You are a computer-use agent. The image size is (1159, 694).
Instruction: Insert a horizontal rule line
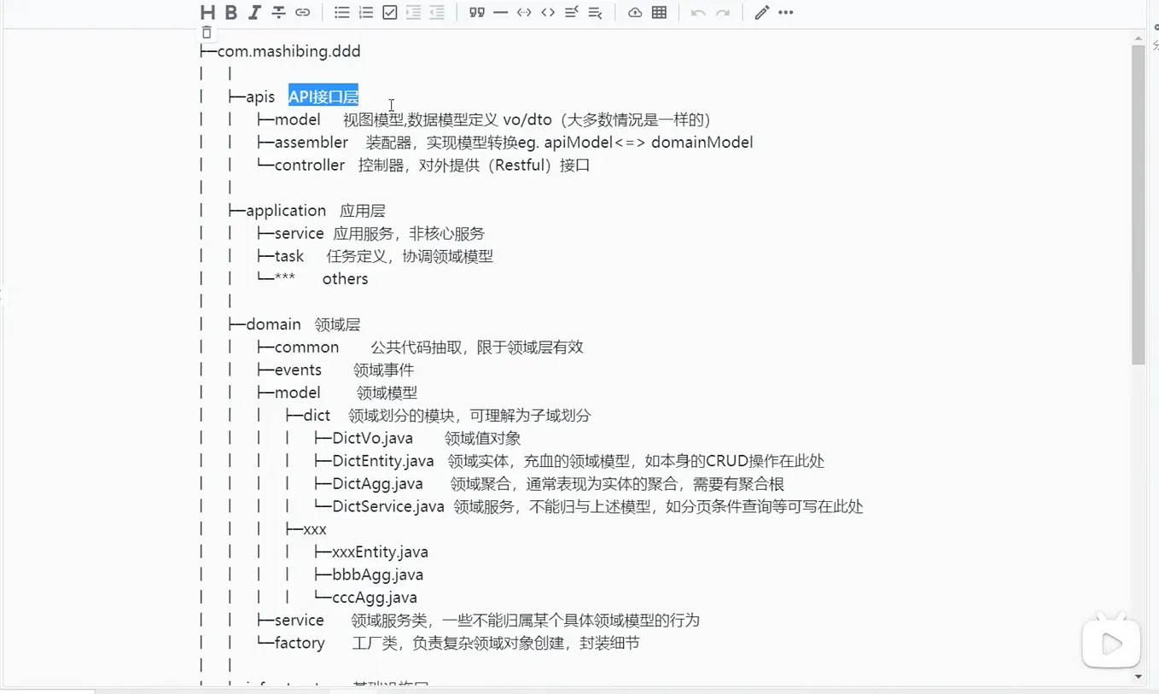pos(500,12)
